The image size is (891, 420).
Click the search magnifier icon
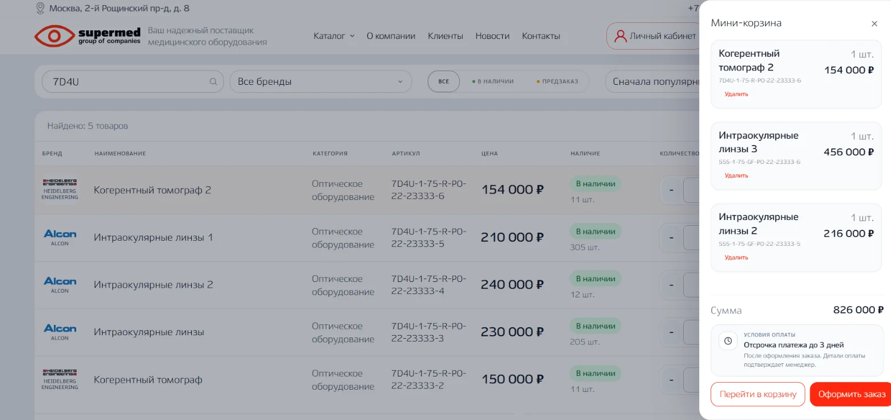[x=213, y=81]
